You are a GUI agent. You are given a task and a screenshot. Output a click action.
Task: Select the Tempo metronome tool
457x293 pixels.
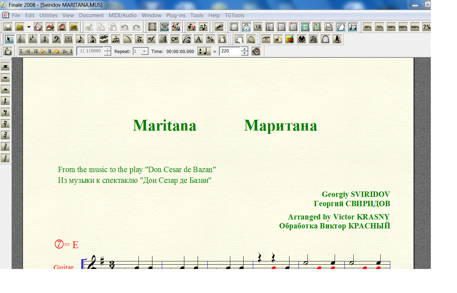[337, 39]
